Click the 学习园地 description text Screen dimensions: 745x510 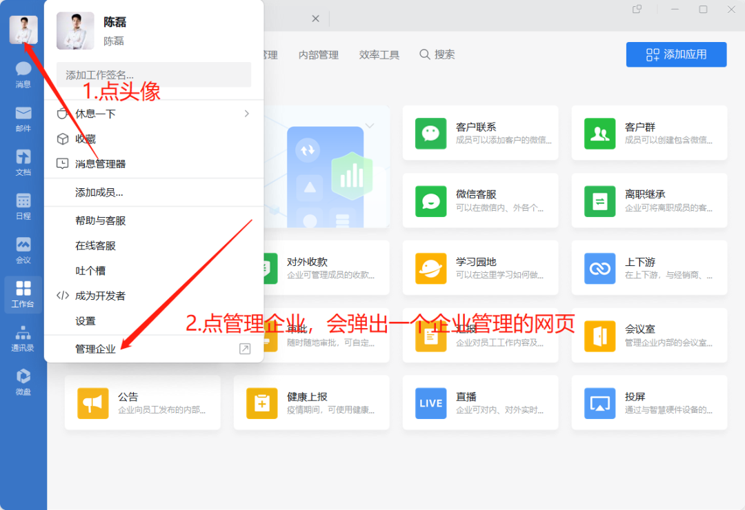pos(500,275)
